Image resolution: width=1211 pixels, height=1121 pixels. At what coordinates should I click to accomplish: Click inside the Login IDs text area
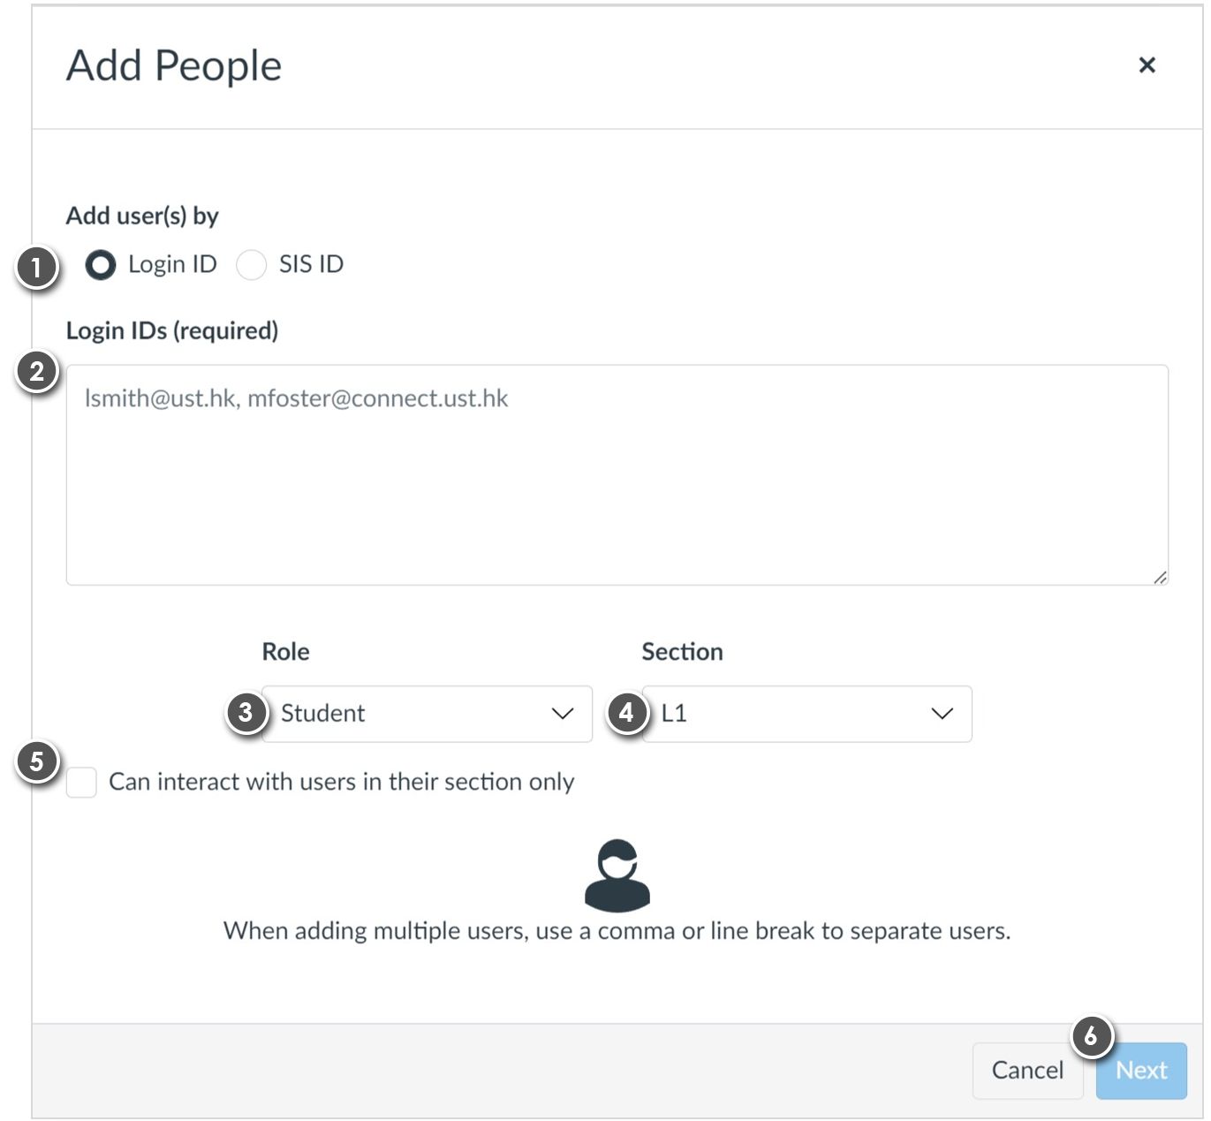(617, 474)
